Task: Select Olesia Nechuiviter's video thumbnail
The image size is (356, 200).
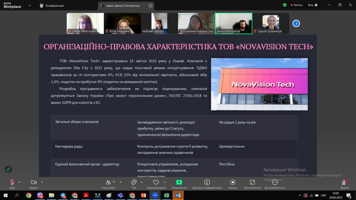Action: click(x=85, y=24)
